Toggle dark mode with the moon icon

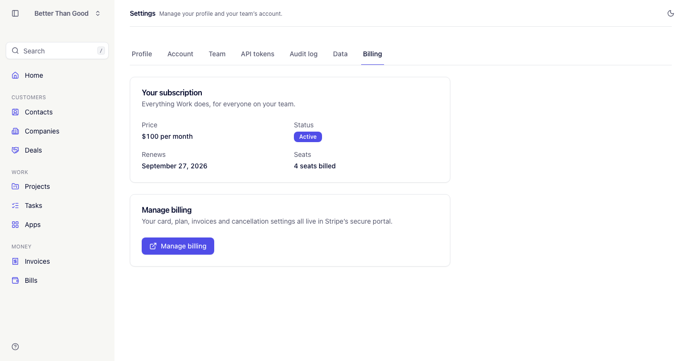[x=671, y=13]
